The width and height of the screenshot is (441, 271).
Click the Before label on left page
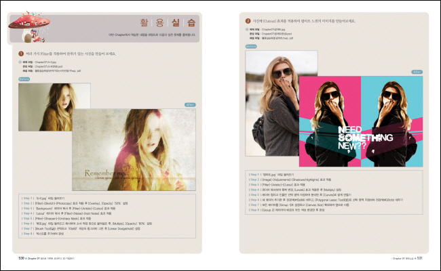[x=24, y=79]
